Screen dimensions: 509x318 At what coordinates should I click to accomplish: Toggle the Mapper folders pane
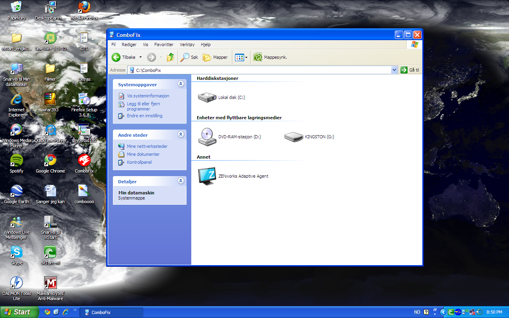point(215,57)
